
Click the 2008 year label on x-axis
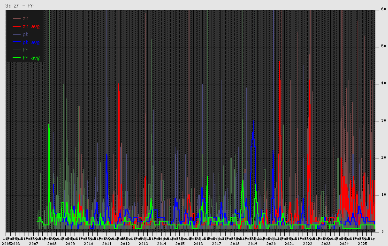point(52,244)
